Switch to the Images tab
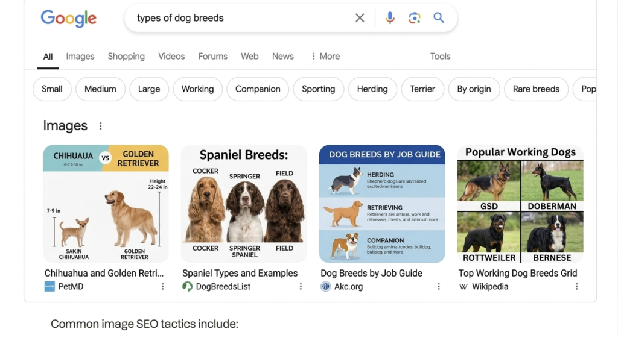The image size is (618, 338). tap(80, 56)
